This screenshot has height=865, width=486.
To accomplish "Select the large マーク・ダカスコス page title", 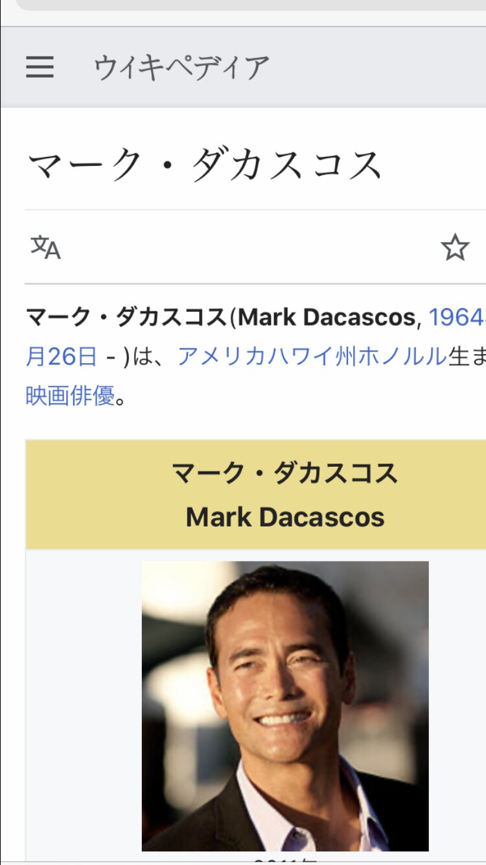I will [x=205, y=165].
